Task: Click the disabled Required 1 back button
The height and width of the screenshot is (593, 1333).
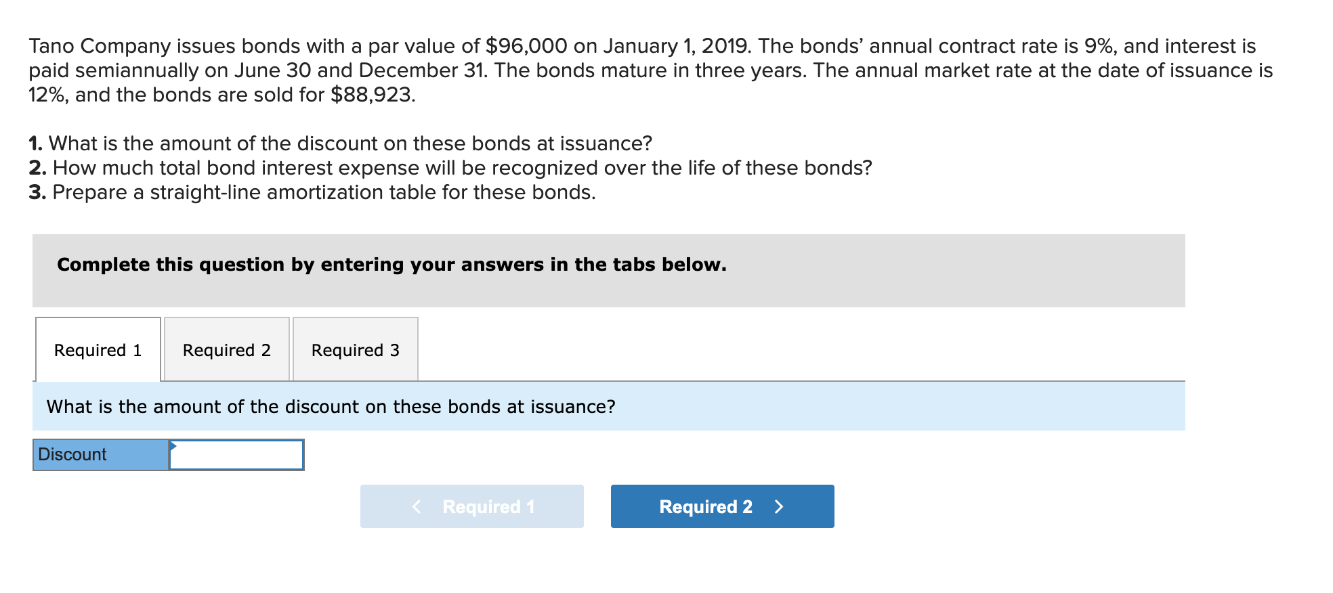Action: tap(471, 506)
